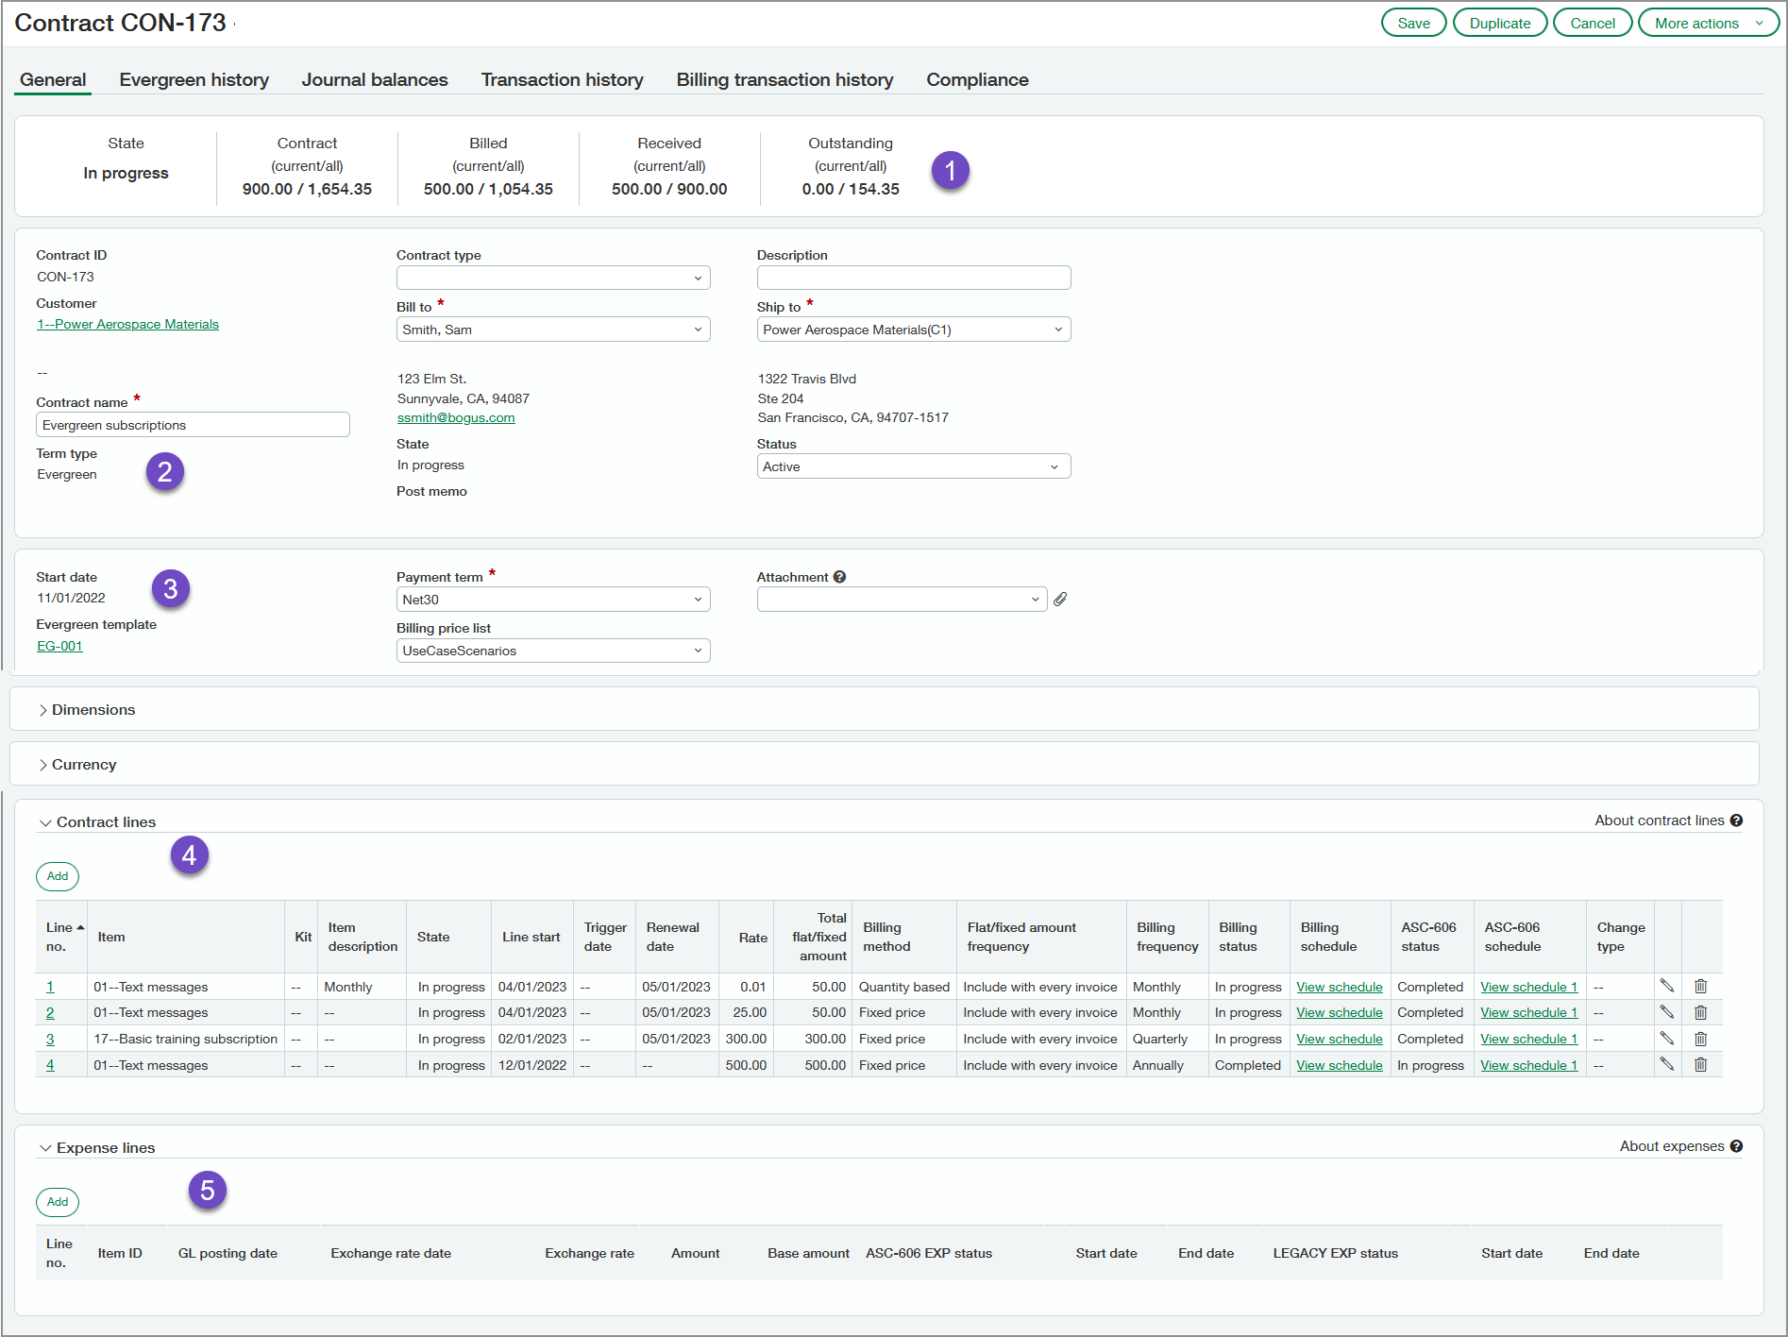Edit contract line 1 with the pencil icon
The width and height of the screenshot is (1788, 1337).
[1669, 987]
